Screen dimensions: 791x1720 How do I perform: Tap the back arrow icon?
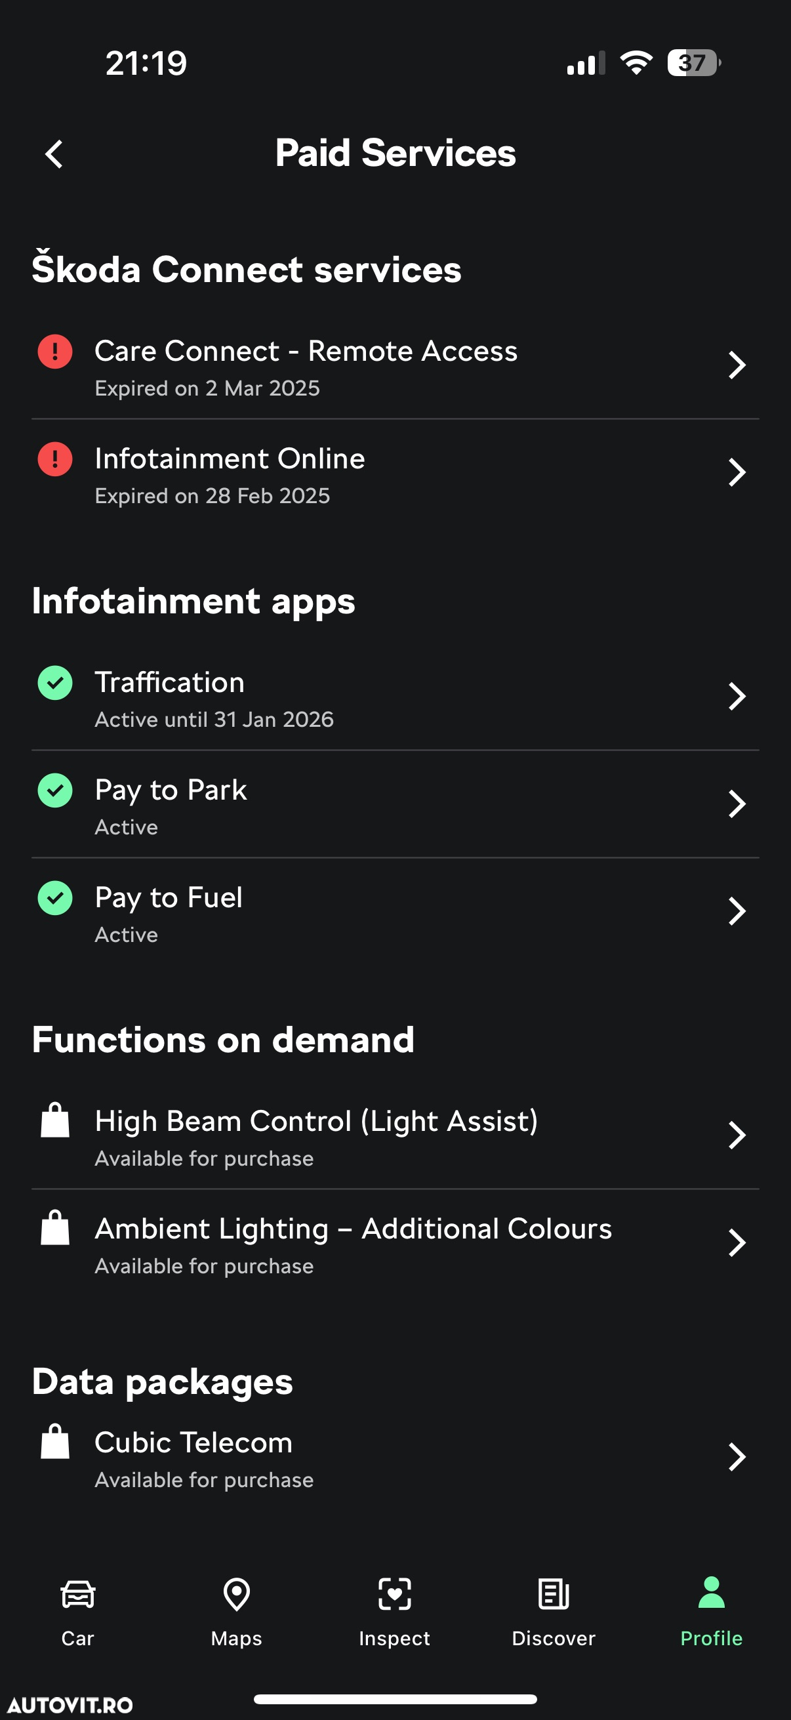54,154
